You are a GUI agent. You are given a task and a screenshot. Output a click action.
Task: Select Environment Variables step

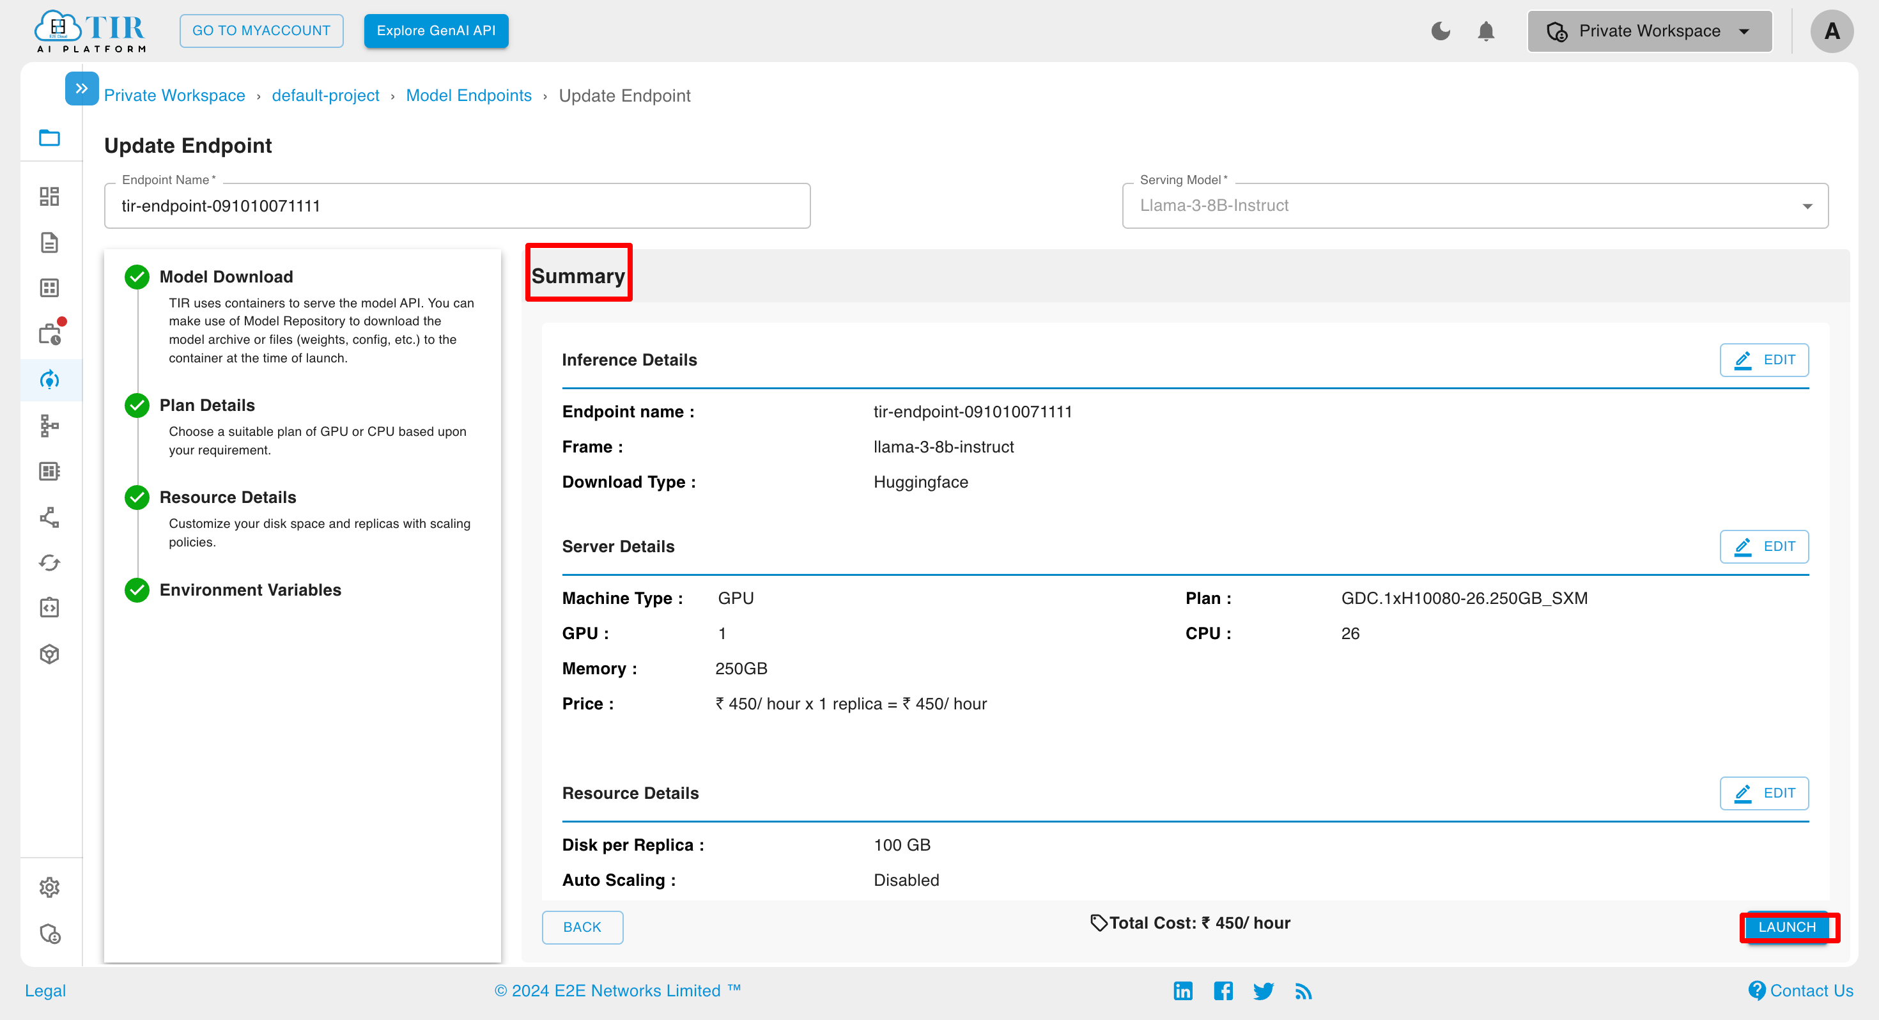pyautogui.click(x=250, y=589)
